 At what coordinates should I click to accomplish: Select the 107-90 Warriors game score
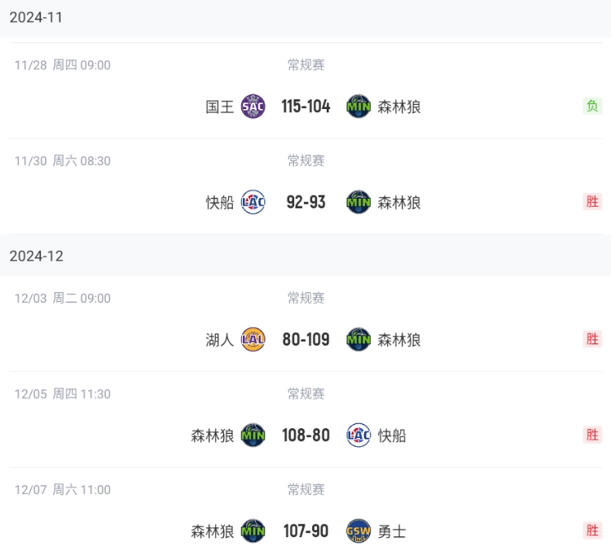pyautogui.click(x=305, y=532)
